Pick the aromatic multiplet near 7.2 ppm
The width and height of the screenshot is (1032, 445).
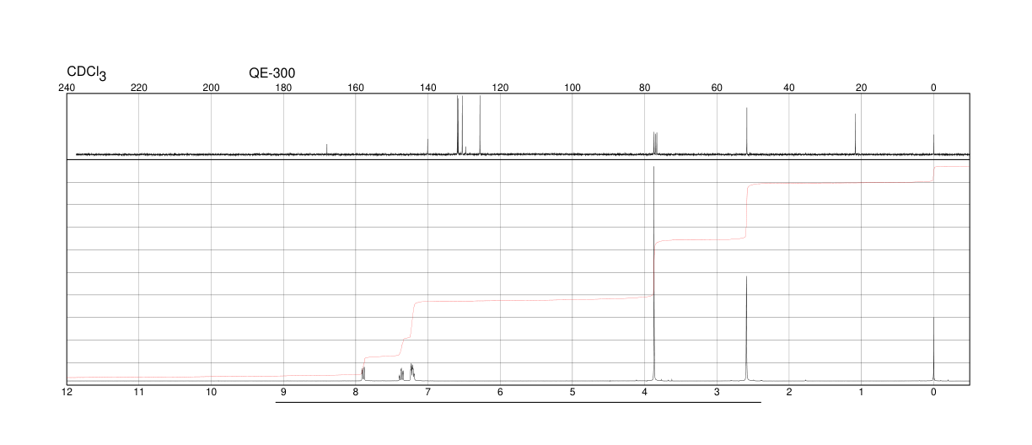(412, 372)
